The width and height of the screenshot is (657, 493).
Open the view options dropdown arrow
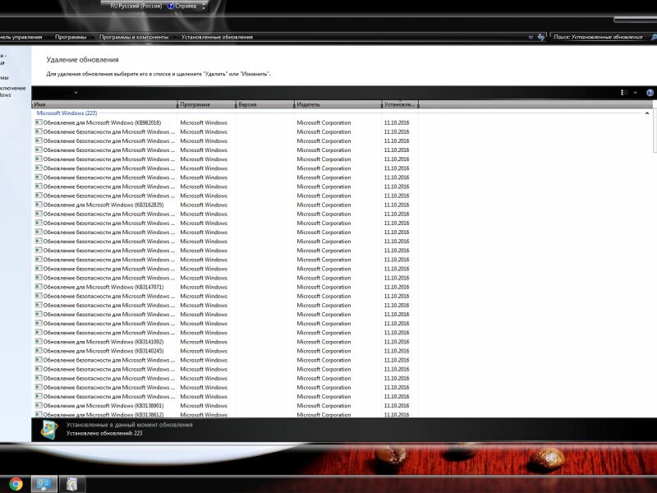[x=635, y=93]
